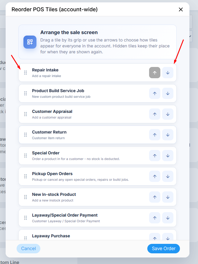
Task: Move Customer Return tile up
Action: [154, 135]
